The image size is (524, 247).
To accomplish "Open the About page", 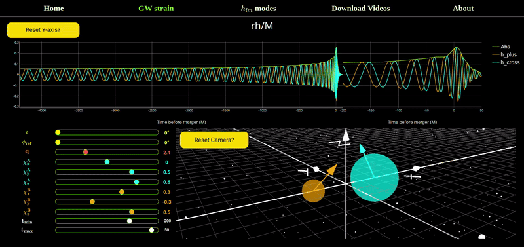I will click(x=463, y=9).
